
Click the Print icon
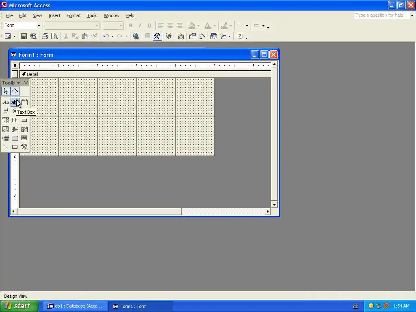tap(45, 36)
